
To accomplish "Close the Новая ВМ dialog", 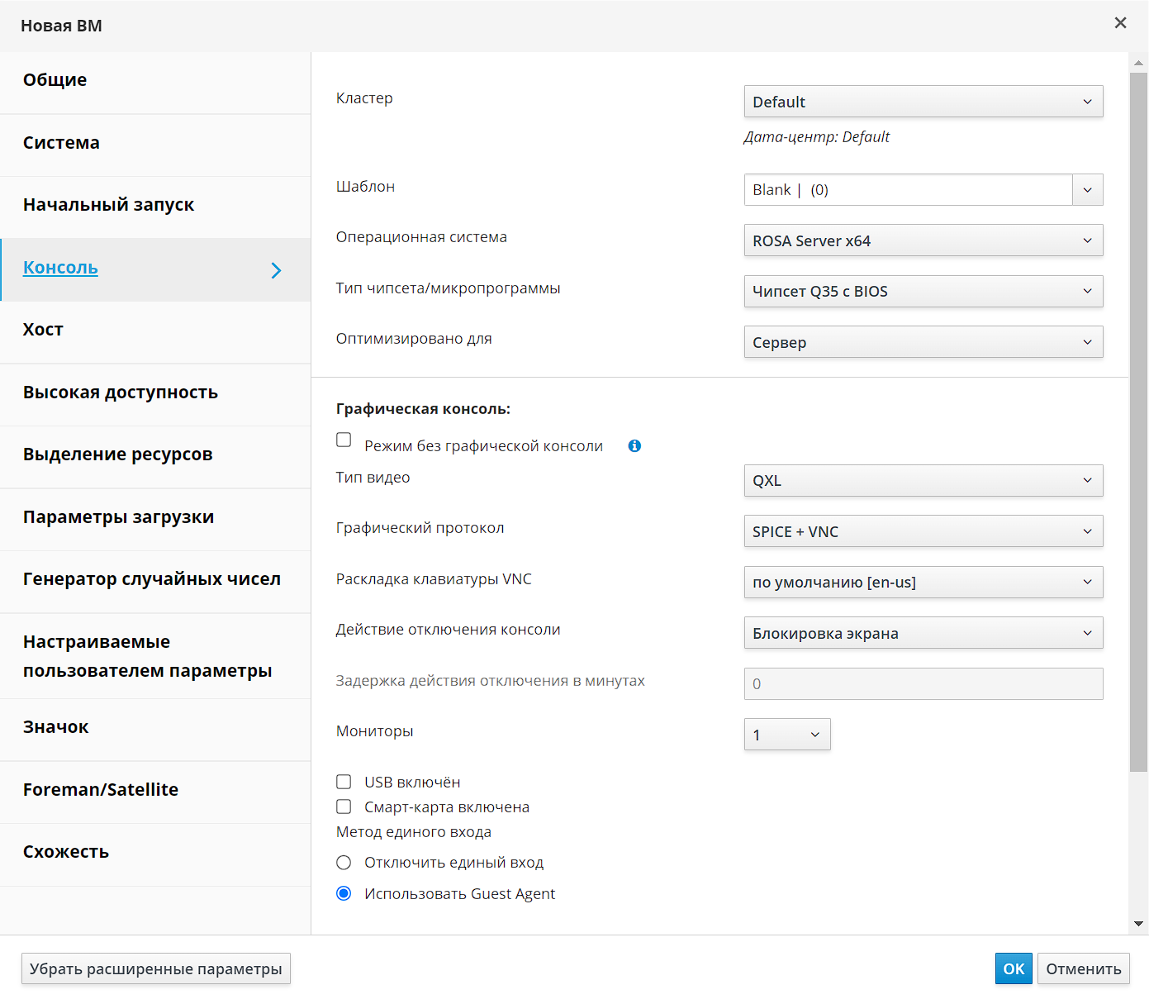I will (1120, 23).
